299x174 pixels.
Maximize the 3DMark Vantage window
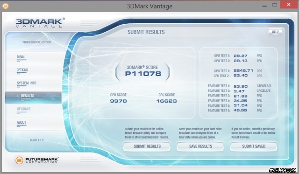275,5
